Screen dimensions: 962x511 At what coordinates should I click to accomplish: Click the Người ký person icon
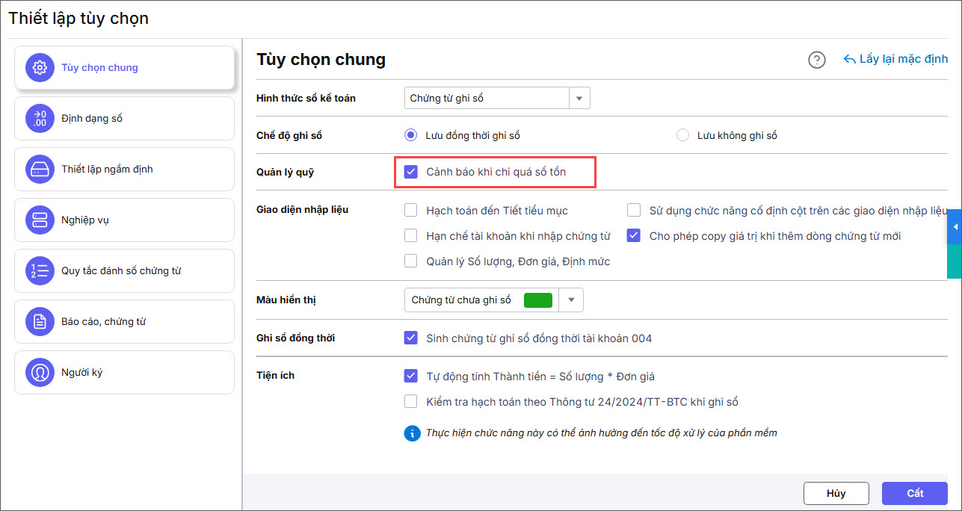pos(40,373)
